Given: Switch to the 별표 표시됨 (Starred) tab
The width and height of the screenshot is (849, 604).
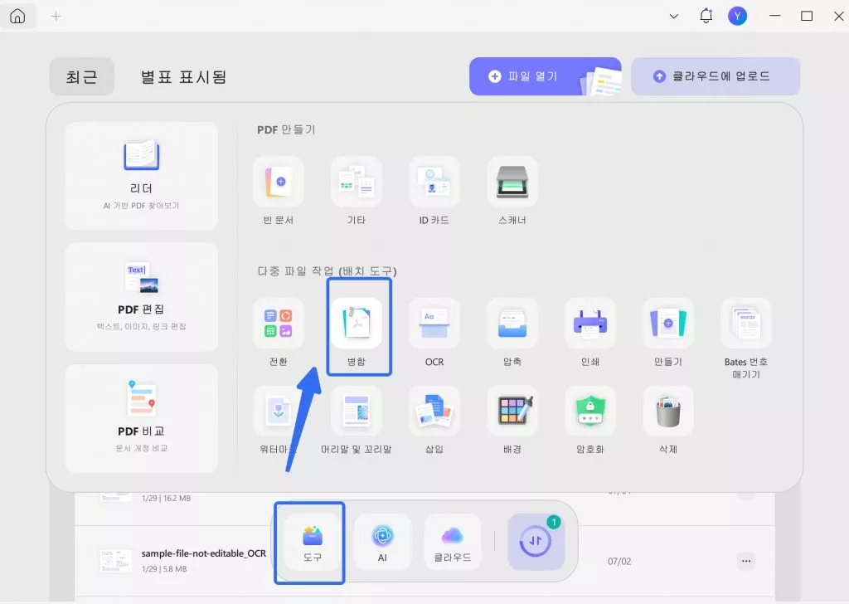Looking at the screenshot, I should [x=182, y=75].
